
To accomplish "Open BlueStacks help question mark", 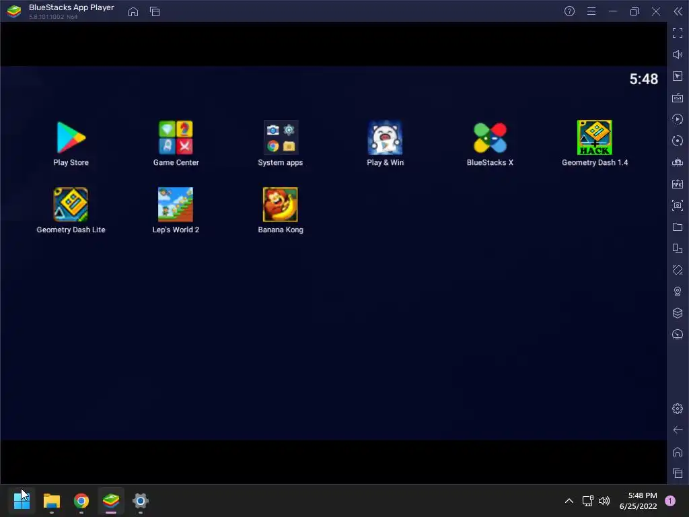I will pos(569,11).
